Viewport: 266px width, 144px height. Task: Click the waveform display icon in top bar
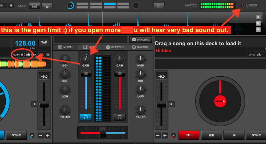(x=159, y=6)
